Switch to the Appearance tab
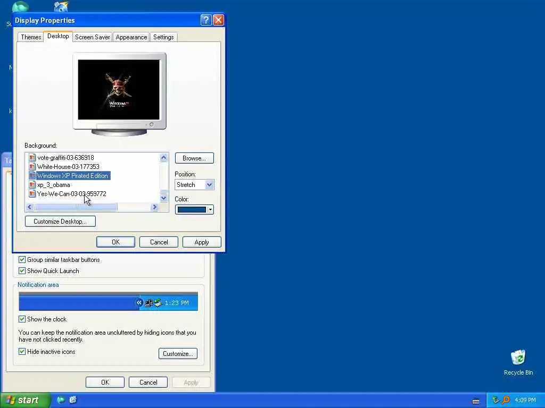 click(131, 37)
